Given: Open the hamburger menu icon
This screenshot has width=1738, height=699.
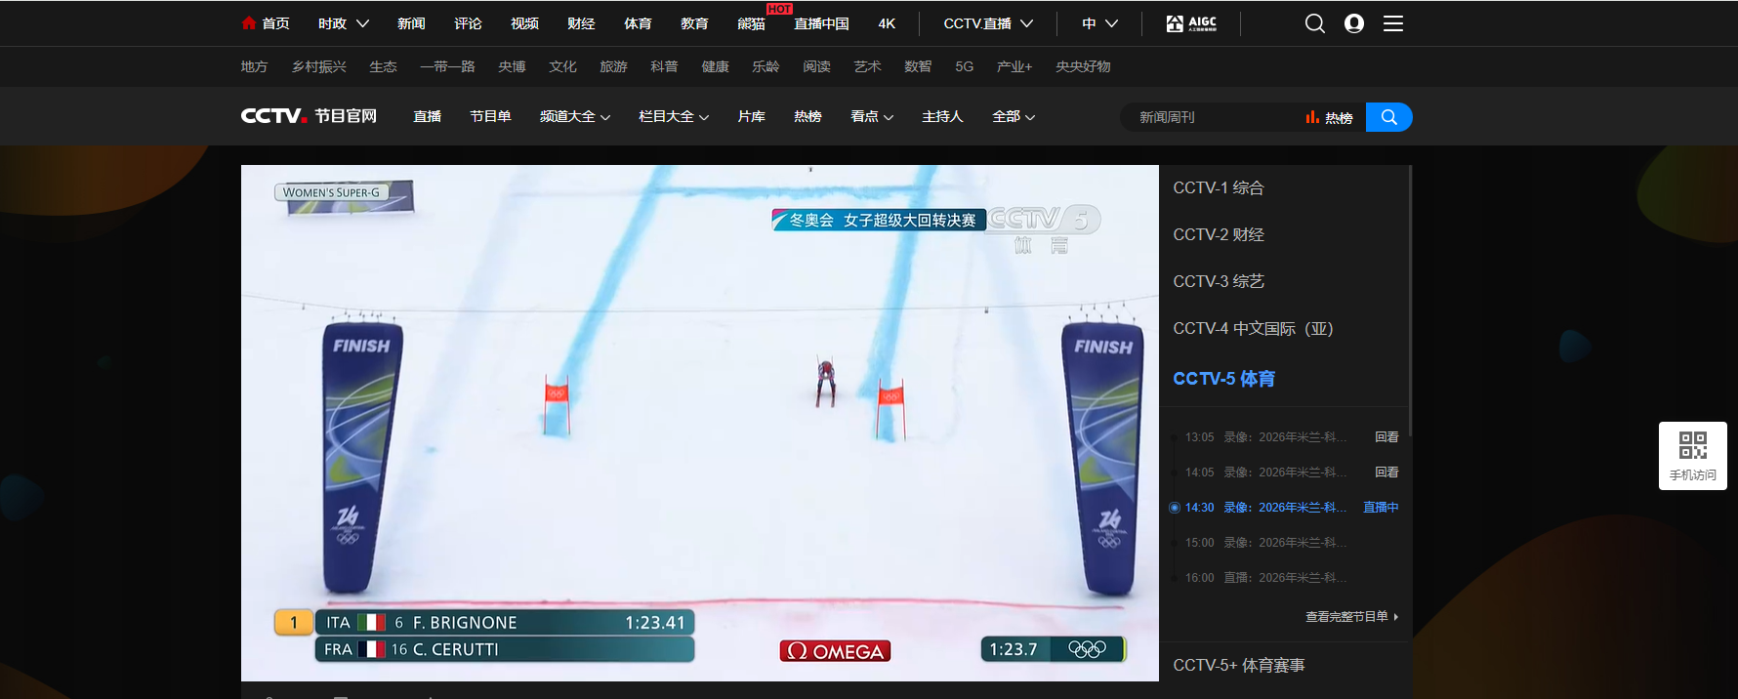Looking at the screenshot, I should [1393, 23].
